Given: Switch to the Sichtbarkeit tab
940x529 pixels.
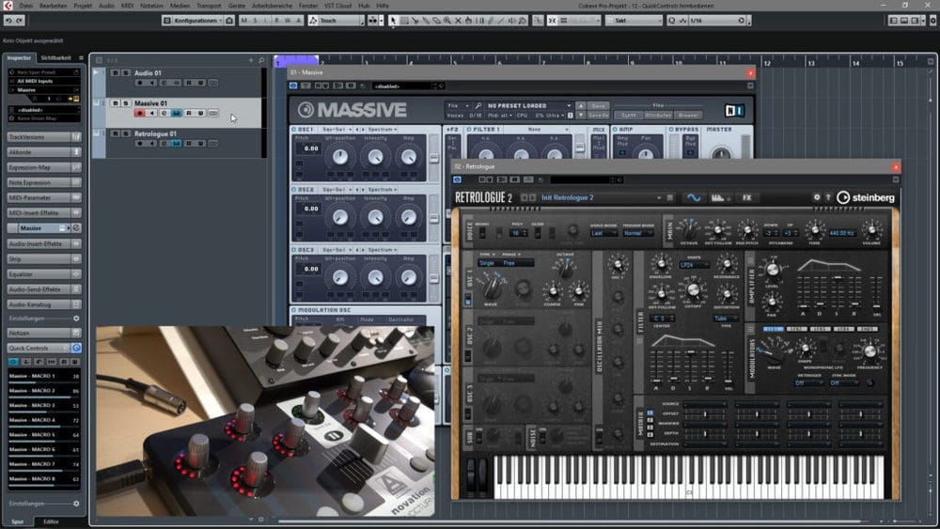Looking at the screenshot, I should (x=55, y=58).
